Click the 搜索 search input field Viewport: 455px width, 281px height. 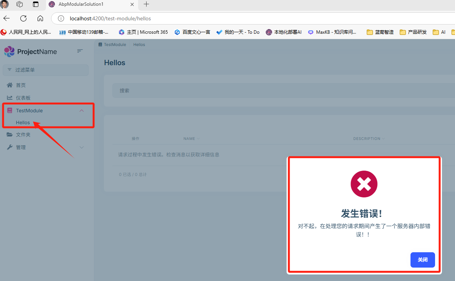[269, 91]
